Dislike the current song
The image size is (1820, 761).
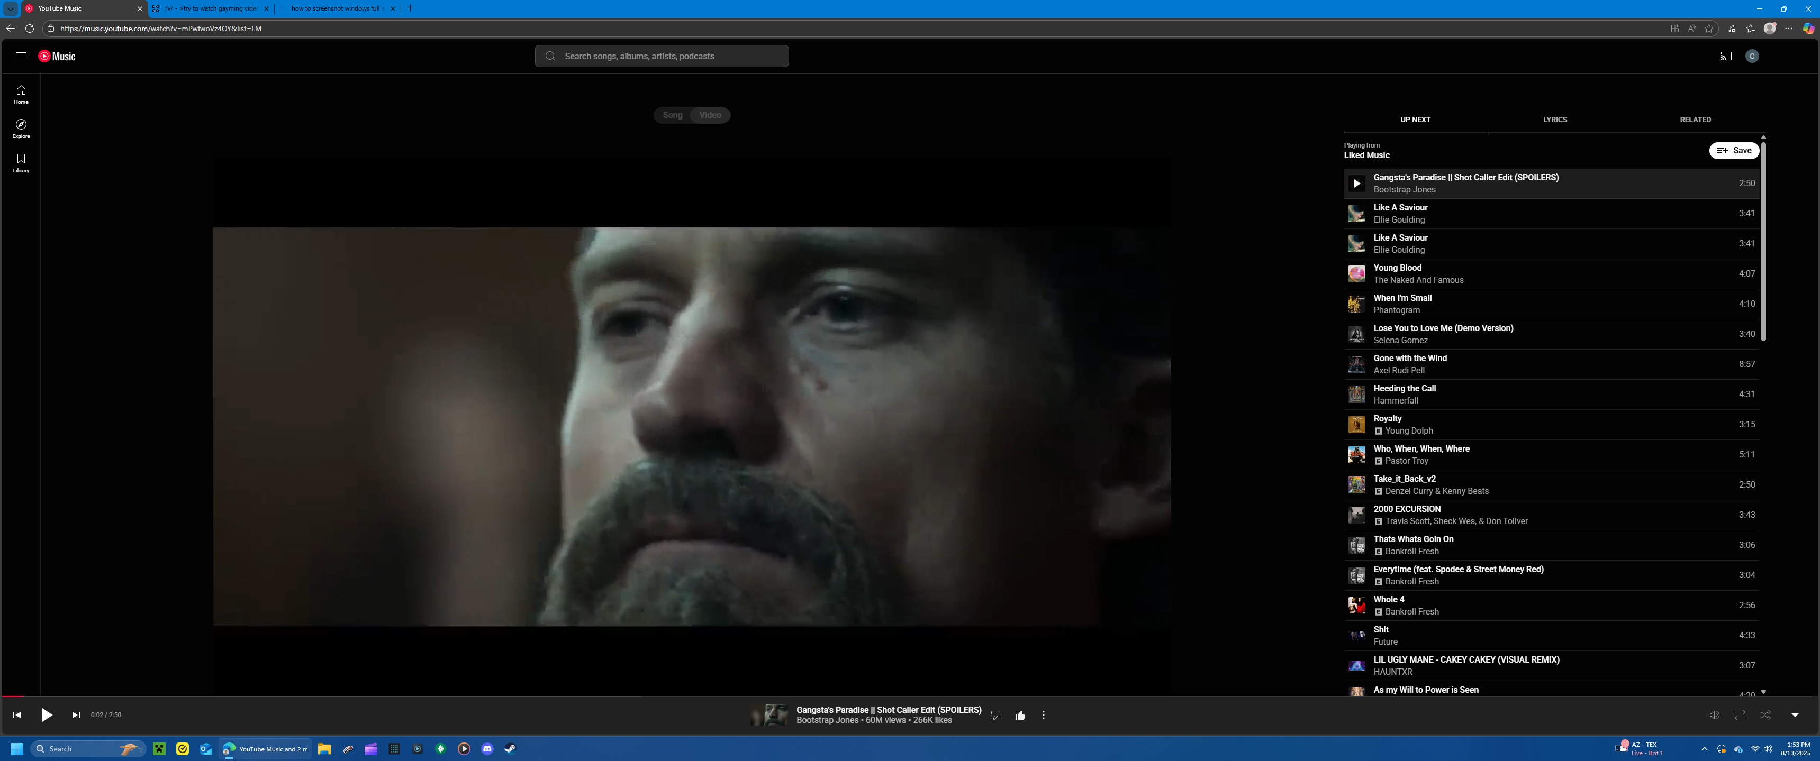995,715
